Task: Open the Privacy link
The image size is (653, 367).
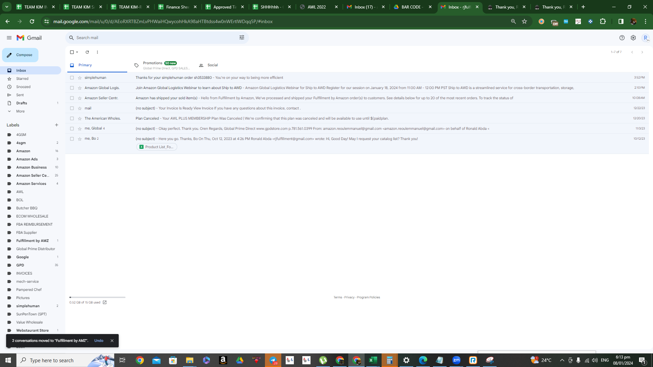Action: point(349,297)
